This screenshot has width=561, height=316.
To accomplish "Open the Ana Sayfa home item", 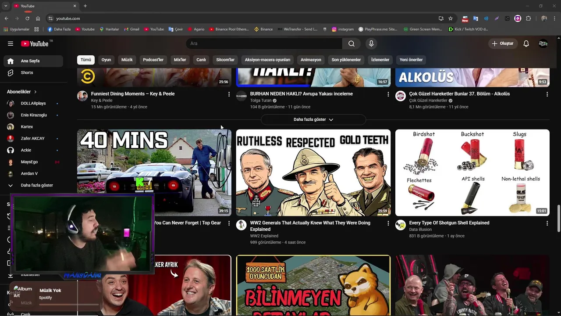I will [x=33, y=61].
